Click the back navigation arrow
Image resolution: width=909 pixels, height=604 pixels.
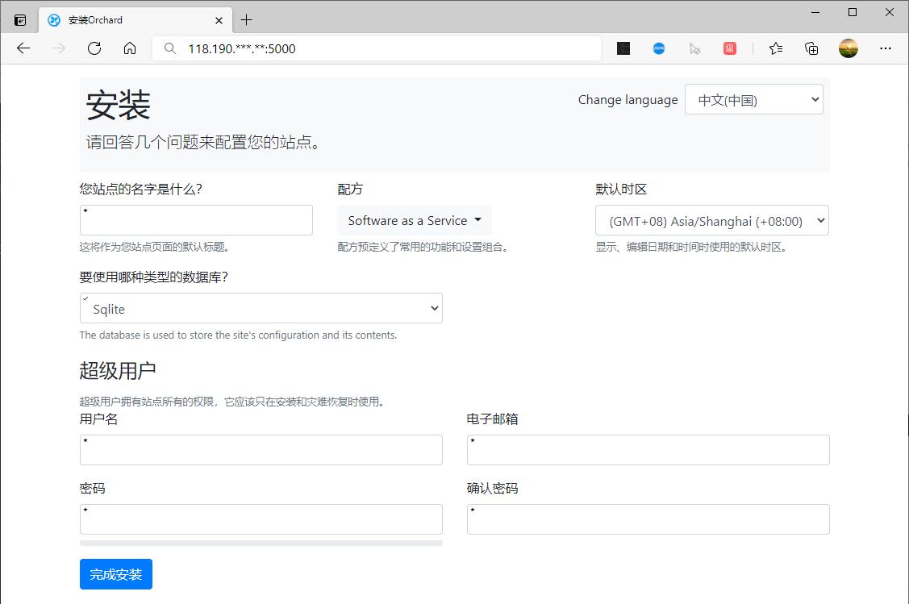coord(23,48)
